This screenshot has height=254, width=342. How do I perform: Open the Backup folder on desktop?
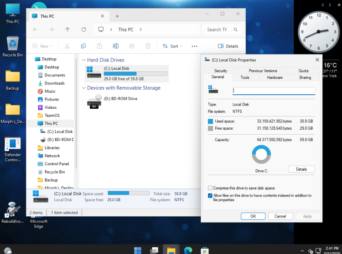pos(13,80)
